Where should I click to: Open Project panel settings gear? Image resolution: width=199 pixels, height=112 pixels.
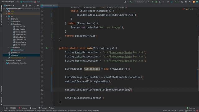pyautogui.click(x=35, y=6)
